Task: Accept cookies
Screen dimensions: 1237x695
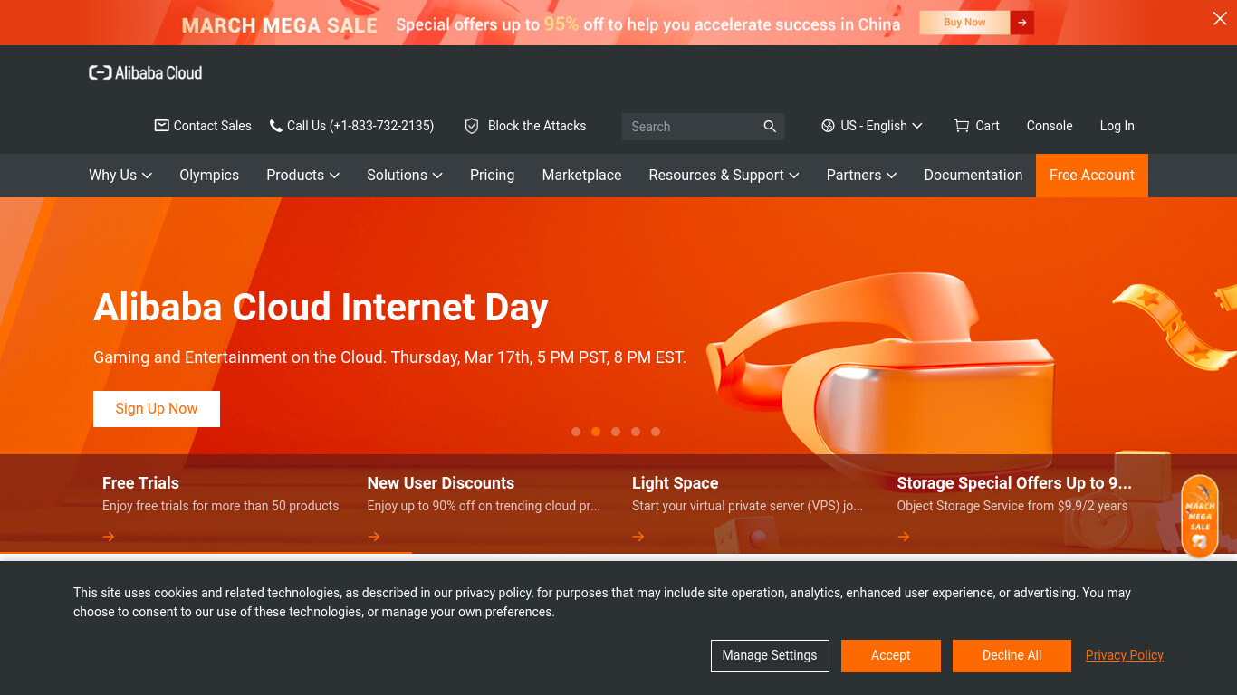Action: point(891,656)
